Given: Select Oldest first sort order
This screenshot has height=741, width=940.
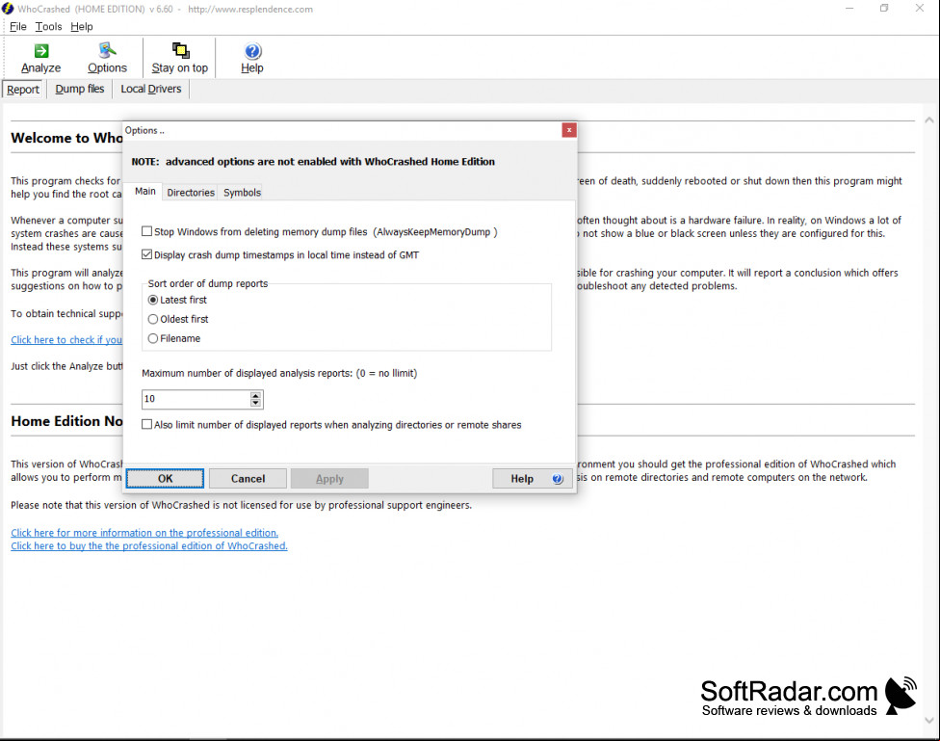Looking at the screenshot, I should [153, 319].
